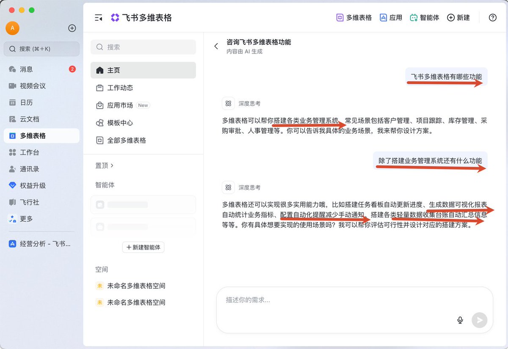508x349 pixels.
Task: Click the first 深度思考 icon
Action: pos(228,104)
